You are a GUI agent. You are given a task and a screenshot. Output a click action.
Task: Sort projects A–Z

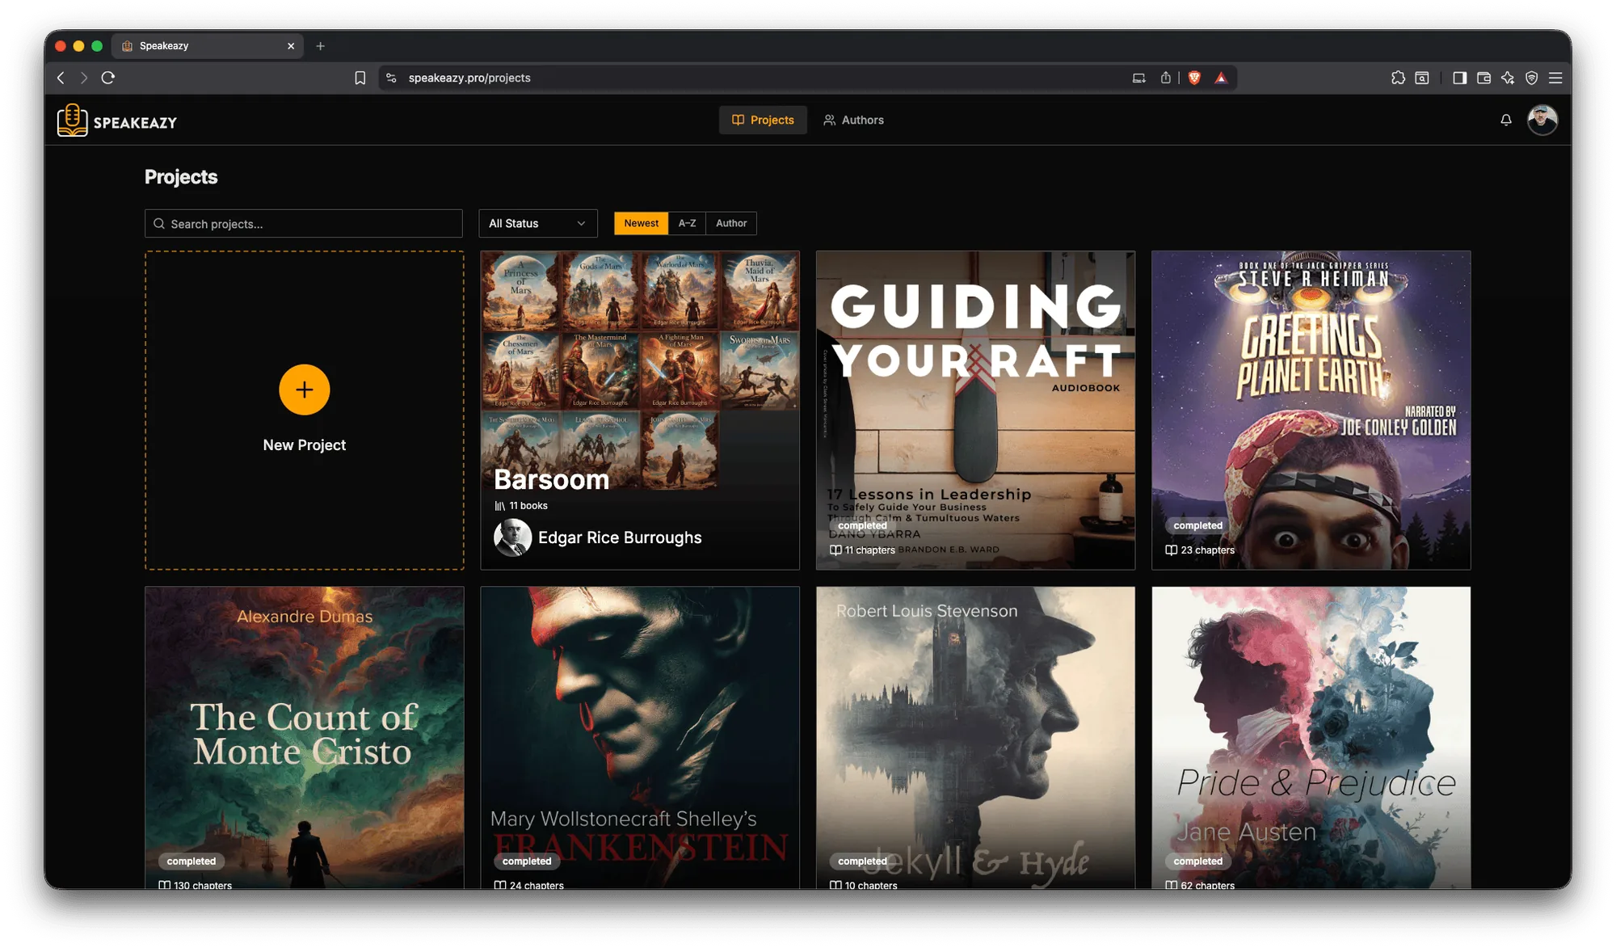[x=687, y=223]
